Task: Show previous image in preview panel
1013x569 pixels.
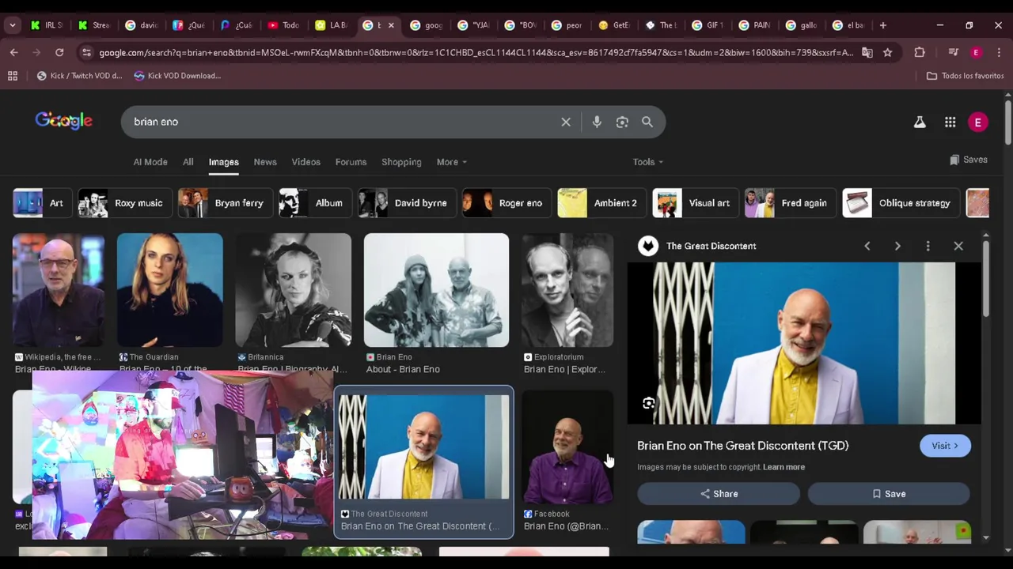Action: pyautogui.click(x=867, y=246)
